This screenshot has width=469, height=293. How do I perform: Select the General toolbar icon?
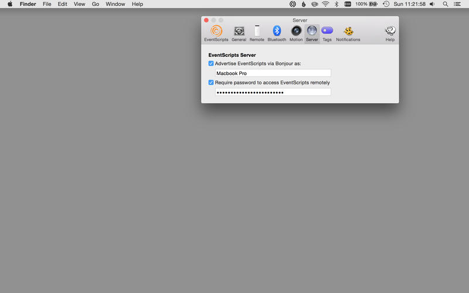click(x=239, y=33)
